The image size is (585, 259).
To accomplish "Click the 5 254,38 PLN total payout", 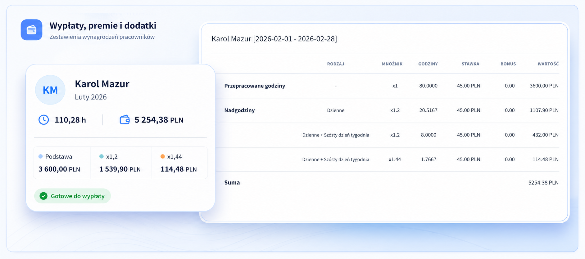I will click(159, 120).
